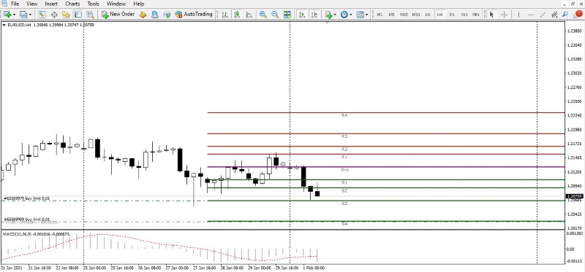Select the Crosshair tool

click(504, 15)
